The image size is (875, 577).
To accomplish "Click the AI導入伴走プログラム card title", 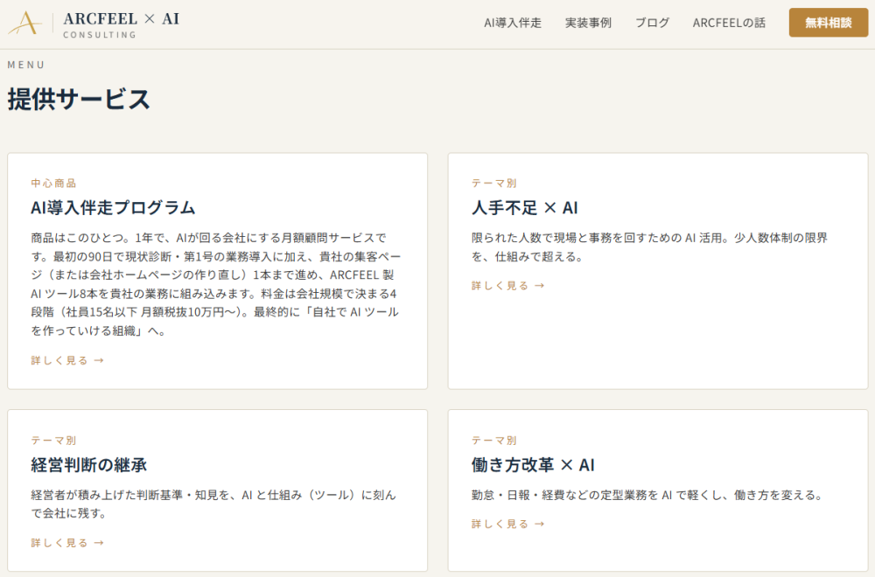I will pos(113,208).
